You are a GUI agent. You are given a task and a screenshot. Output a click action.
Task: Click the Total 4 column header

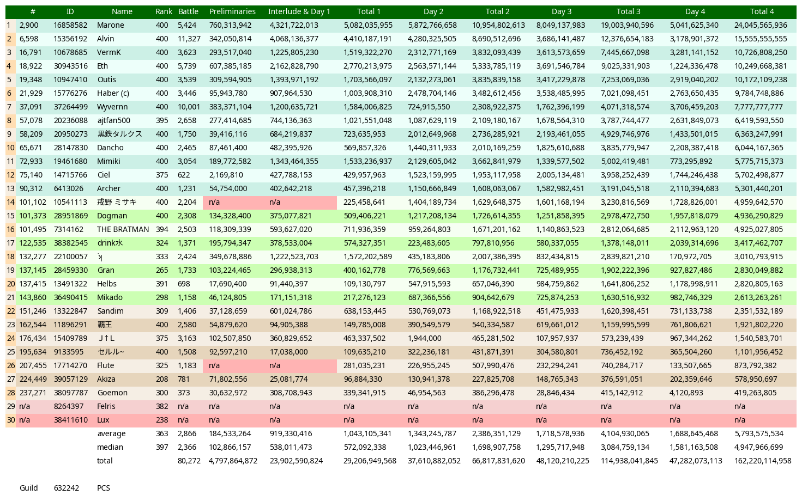pos(762,11)
